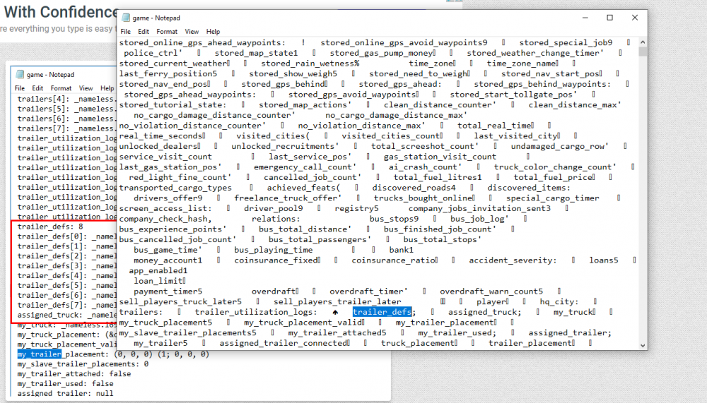Open the View menu in the front Notepad
Viewport: 707px width, 403px height.
(x=192, y=32)
